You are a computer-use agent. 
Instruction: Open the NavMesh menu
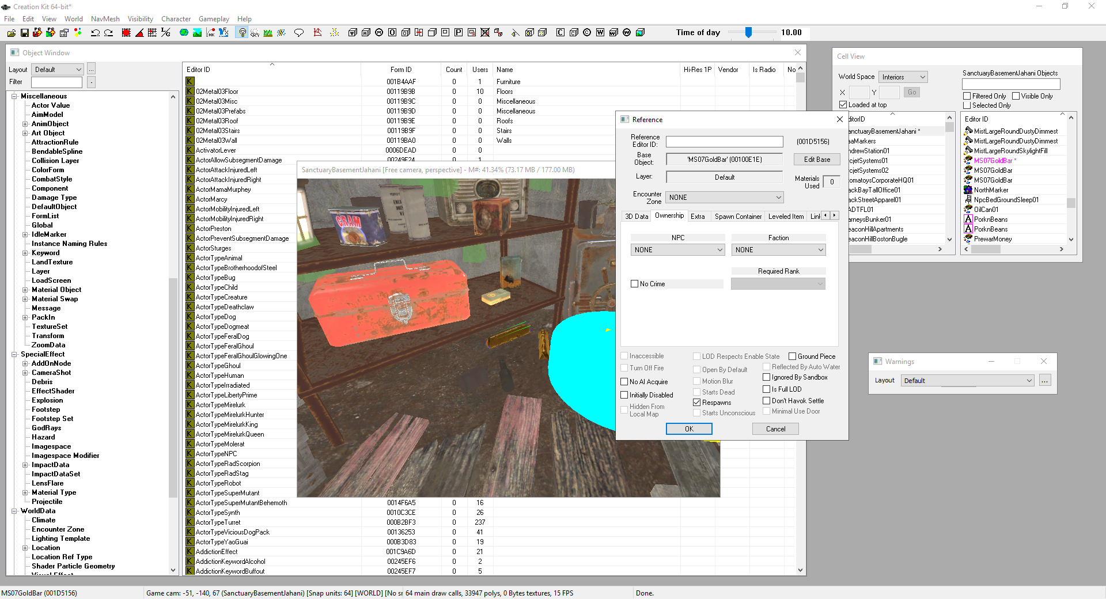pos(105,19)
